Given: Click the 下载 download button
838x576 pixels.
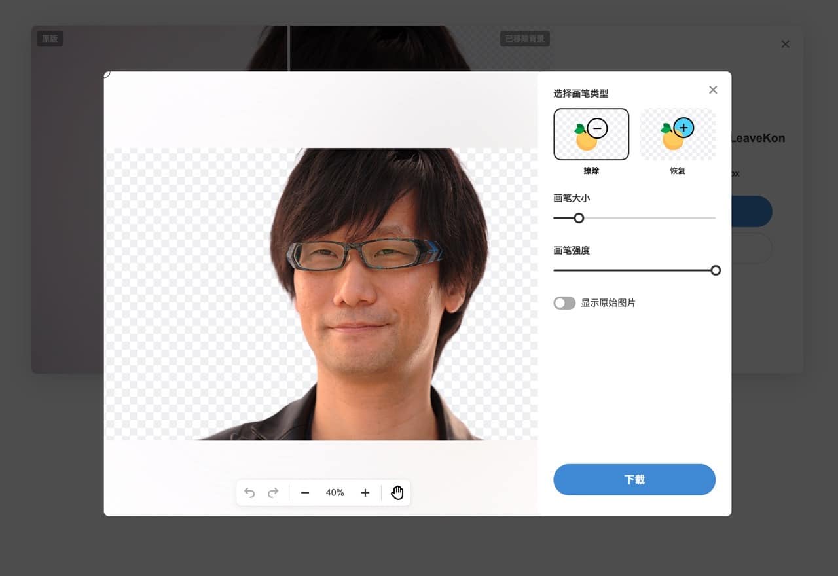Looking at the screenshot, I should pos(634,480).
